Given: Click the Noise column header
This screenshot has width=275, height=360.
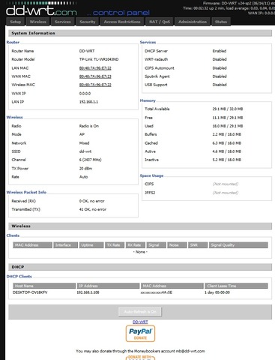Looking at the screenshot, I should point(177,245).
